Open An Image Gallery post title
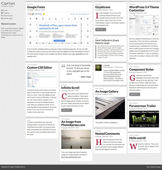This screenshot has width=162, height=170. pos(107,92)
